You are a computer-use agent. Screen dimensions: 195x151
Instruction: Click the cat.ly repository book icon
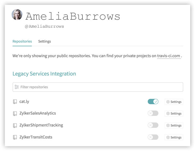pos(15,102)
